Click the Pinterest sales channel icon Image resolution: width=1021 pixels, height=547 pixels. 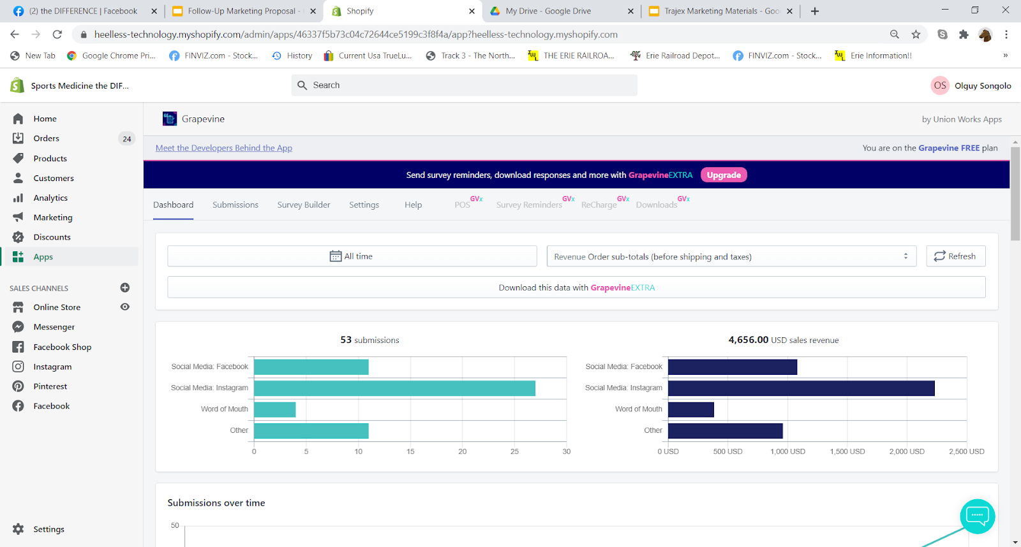click(18, 386)
